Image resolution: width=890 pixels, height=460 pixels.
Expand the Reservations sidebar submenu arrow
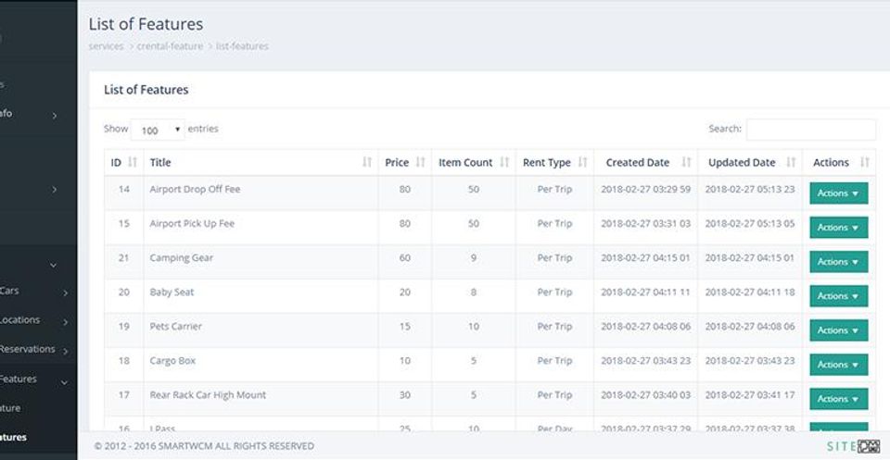66,351
